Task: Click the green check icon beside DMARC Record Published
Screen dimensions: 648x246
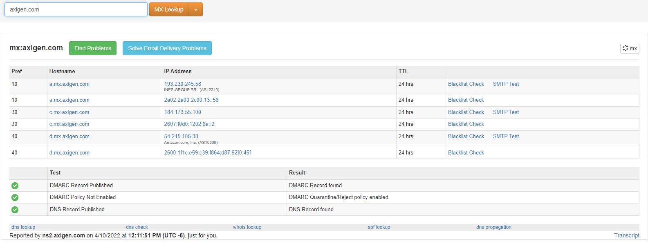Action: (15, 186)
